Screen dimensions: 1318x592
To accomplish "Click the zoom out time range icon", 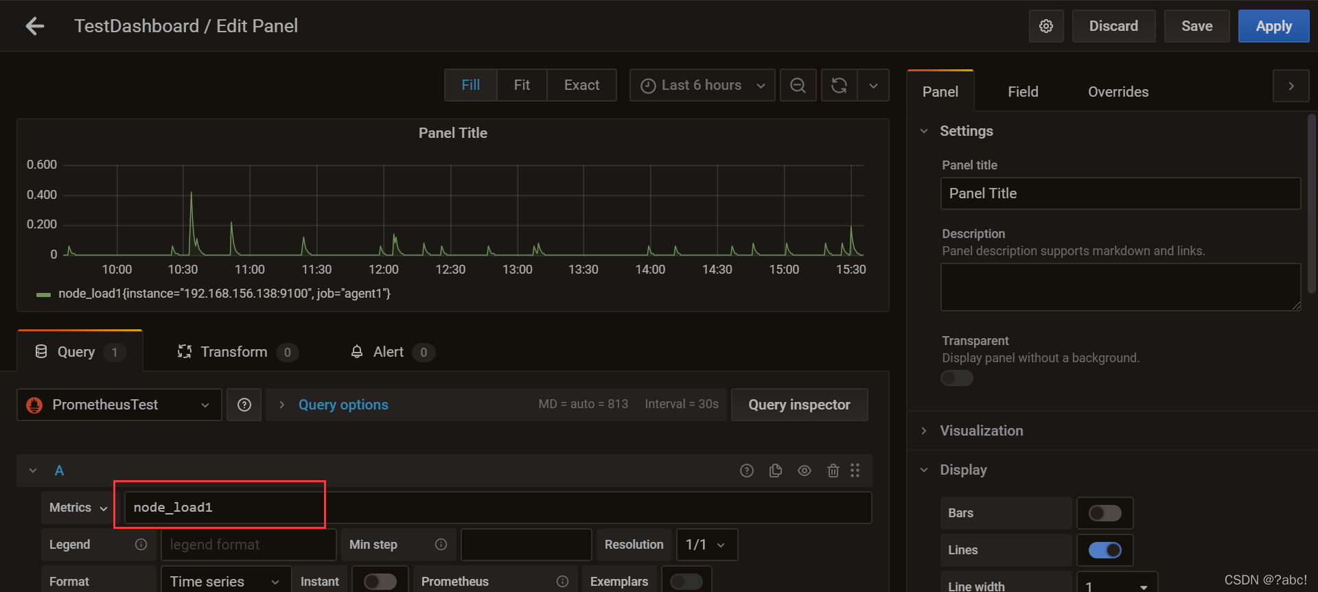I will point(798,85).
